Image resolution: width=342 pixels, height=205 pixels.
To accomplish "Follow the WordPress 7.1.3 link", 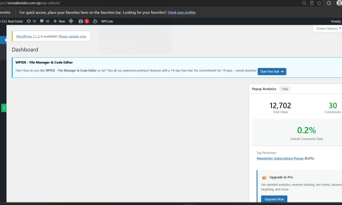I will pos(28,36).
